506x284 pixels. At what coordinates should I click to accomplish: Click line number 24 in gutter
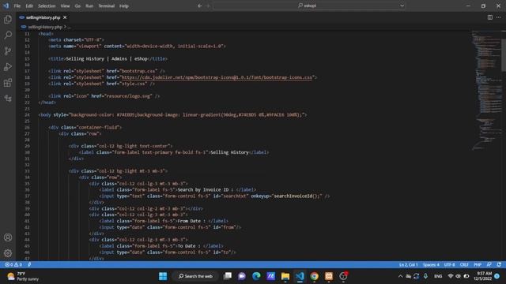tap(27, 115)
